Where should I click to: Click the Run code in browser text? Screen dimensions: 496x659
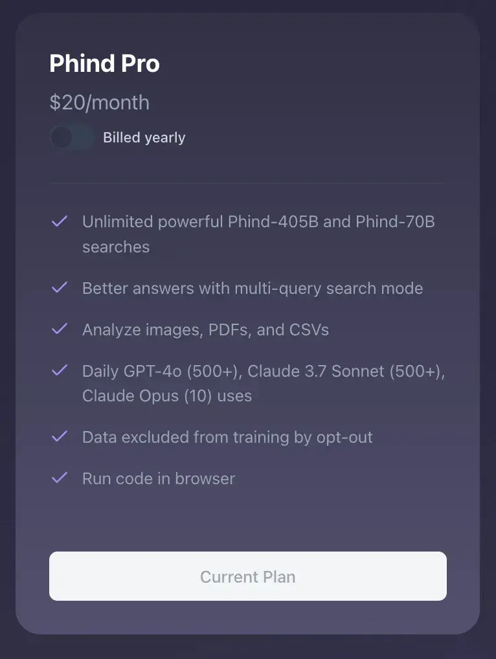point(159,478)
